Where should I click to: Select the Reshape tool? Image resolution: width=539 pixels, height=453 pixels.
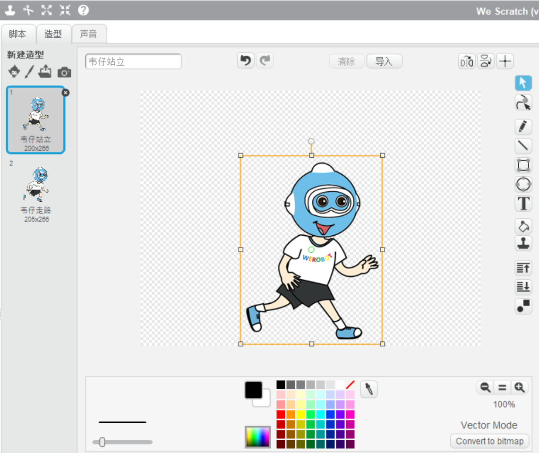click(523, 103)
